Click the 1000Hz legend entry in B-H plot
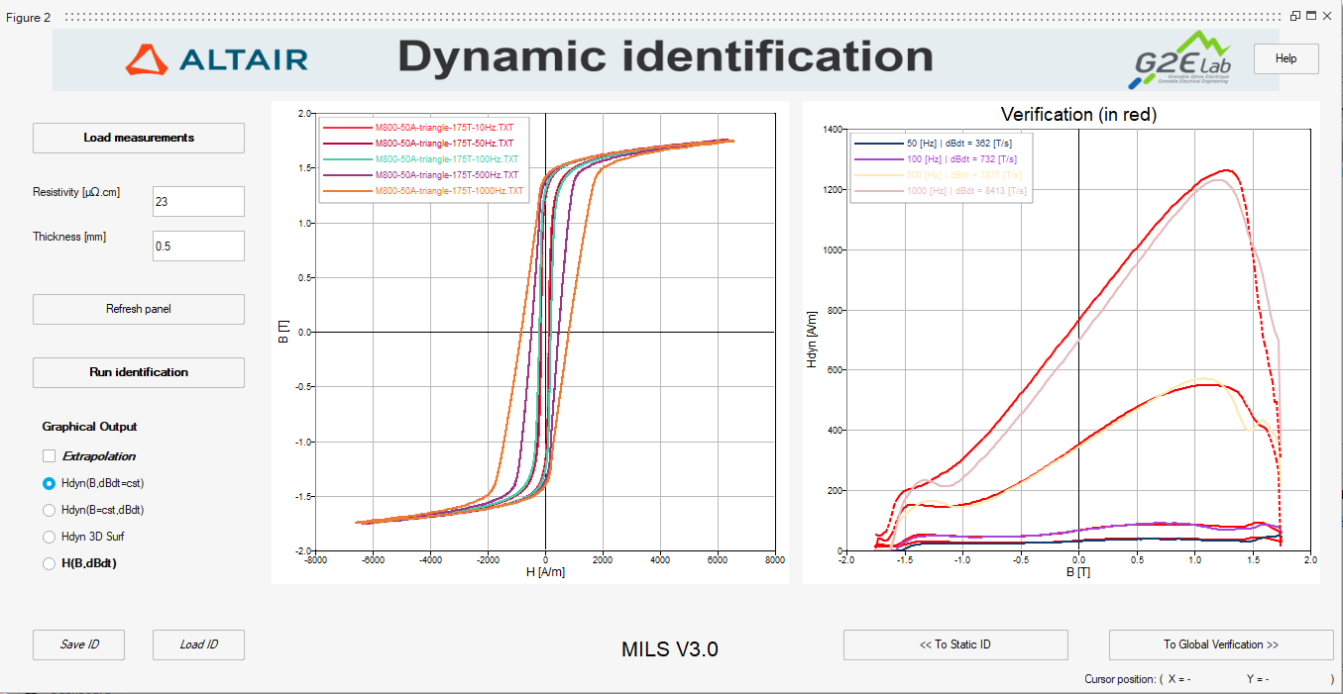Screen dimensions: 1343x694 [x=448, y=190]
